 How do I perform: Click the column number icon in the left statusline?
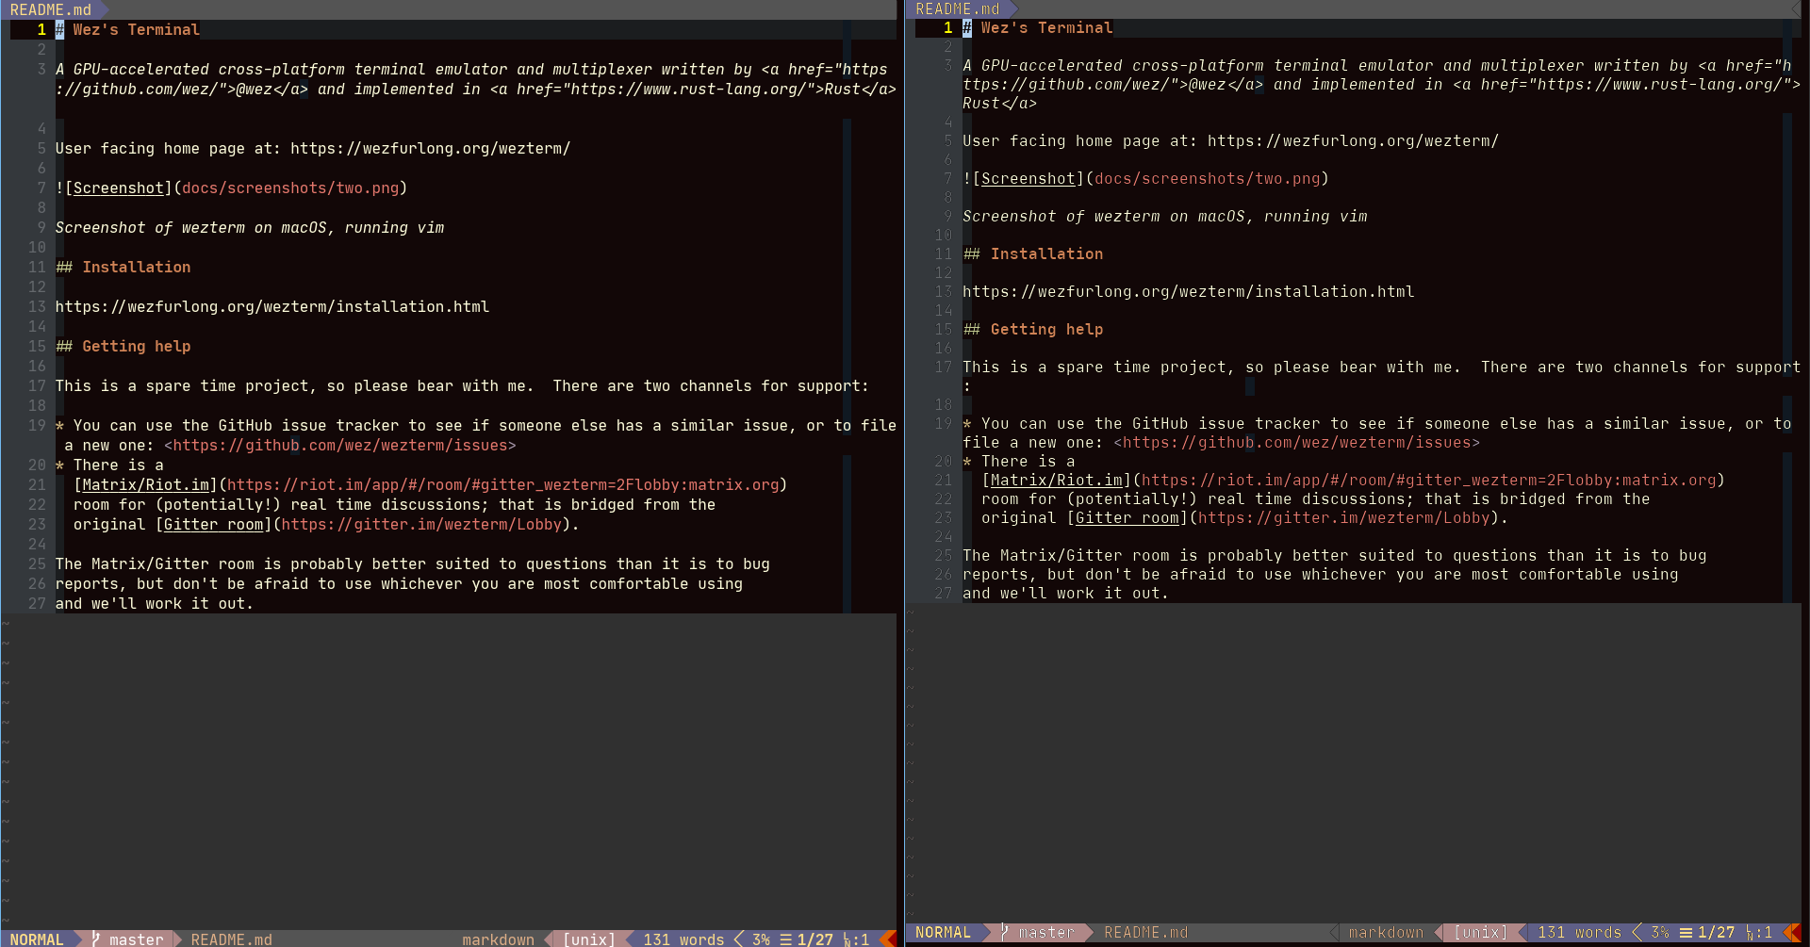click(x=847, y=939)
